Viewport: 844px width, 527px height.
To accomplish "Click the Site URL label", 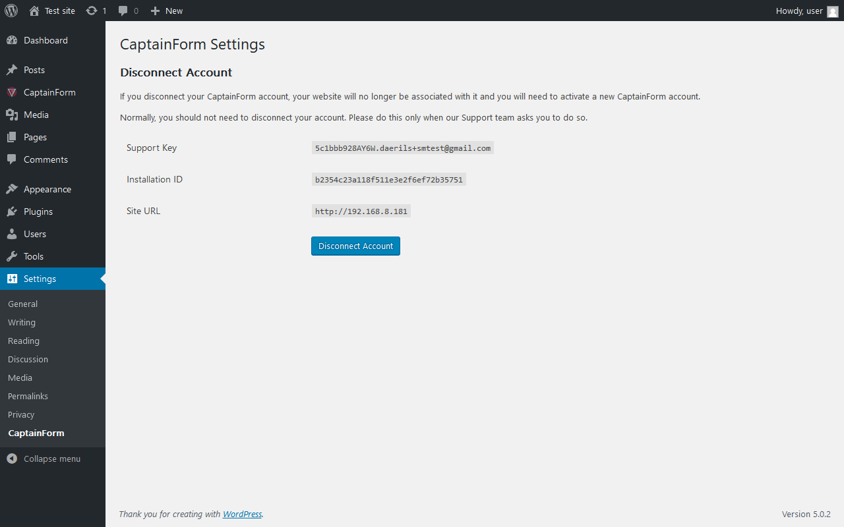I will [143, 211].
